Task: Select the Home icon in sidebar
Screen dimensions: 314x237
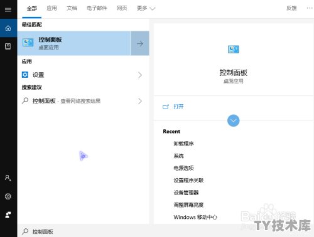Action: pos(8,28)
